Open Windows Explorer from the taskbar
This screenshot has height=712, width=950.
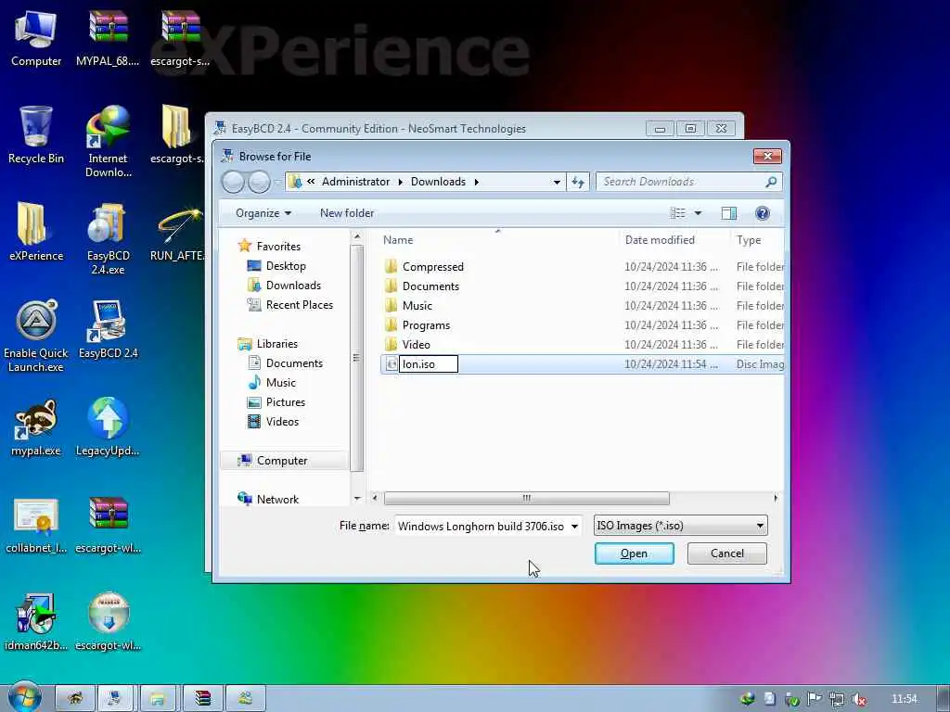[x=158, y=699]
